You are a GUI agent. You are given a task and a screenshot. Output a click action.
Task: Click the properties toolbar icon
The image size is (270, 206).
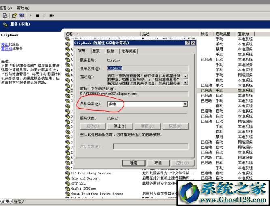click(x=5, y=15)
